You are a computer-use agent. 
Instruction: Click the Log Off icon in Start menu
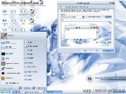pyautogui.click(x=20, y=88)
